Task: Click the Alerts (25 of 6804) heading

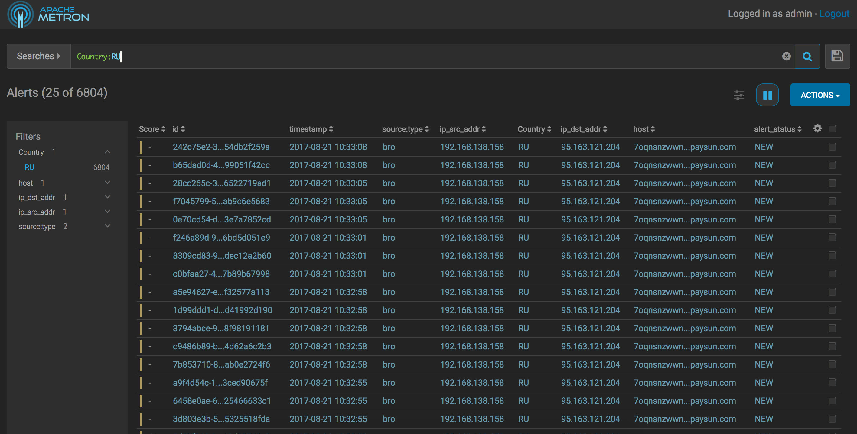Action: pyautogui.click(x=57, y=92)
